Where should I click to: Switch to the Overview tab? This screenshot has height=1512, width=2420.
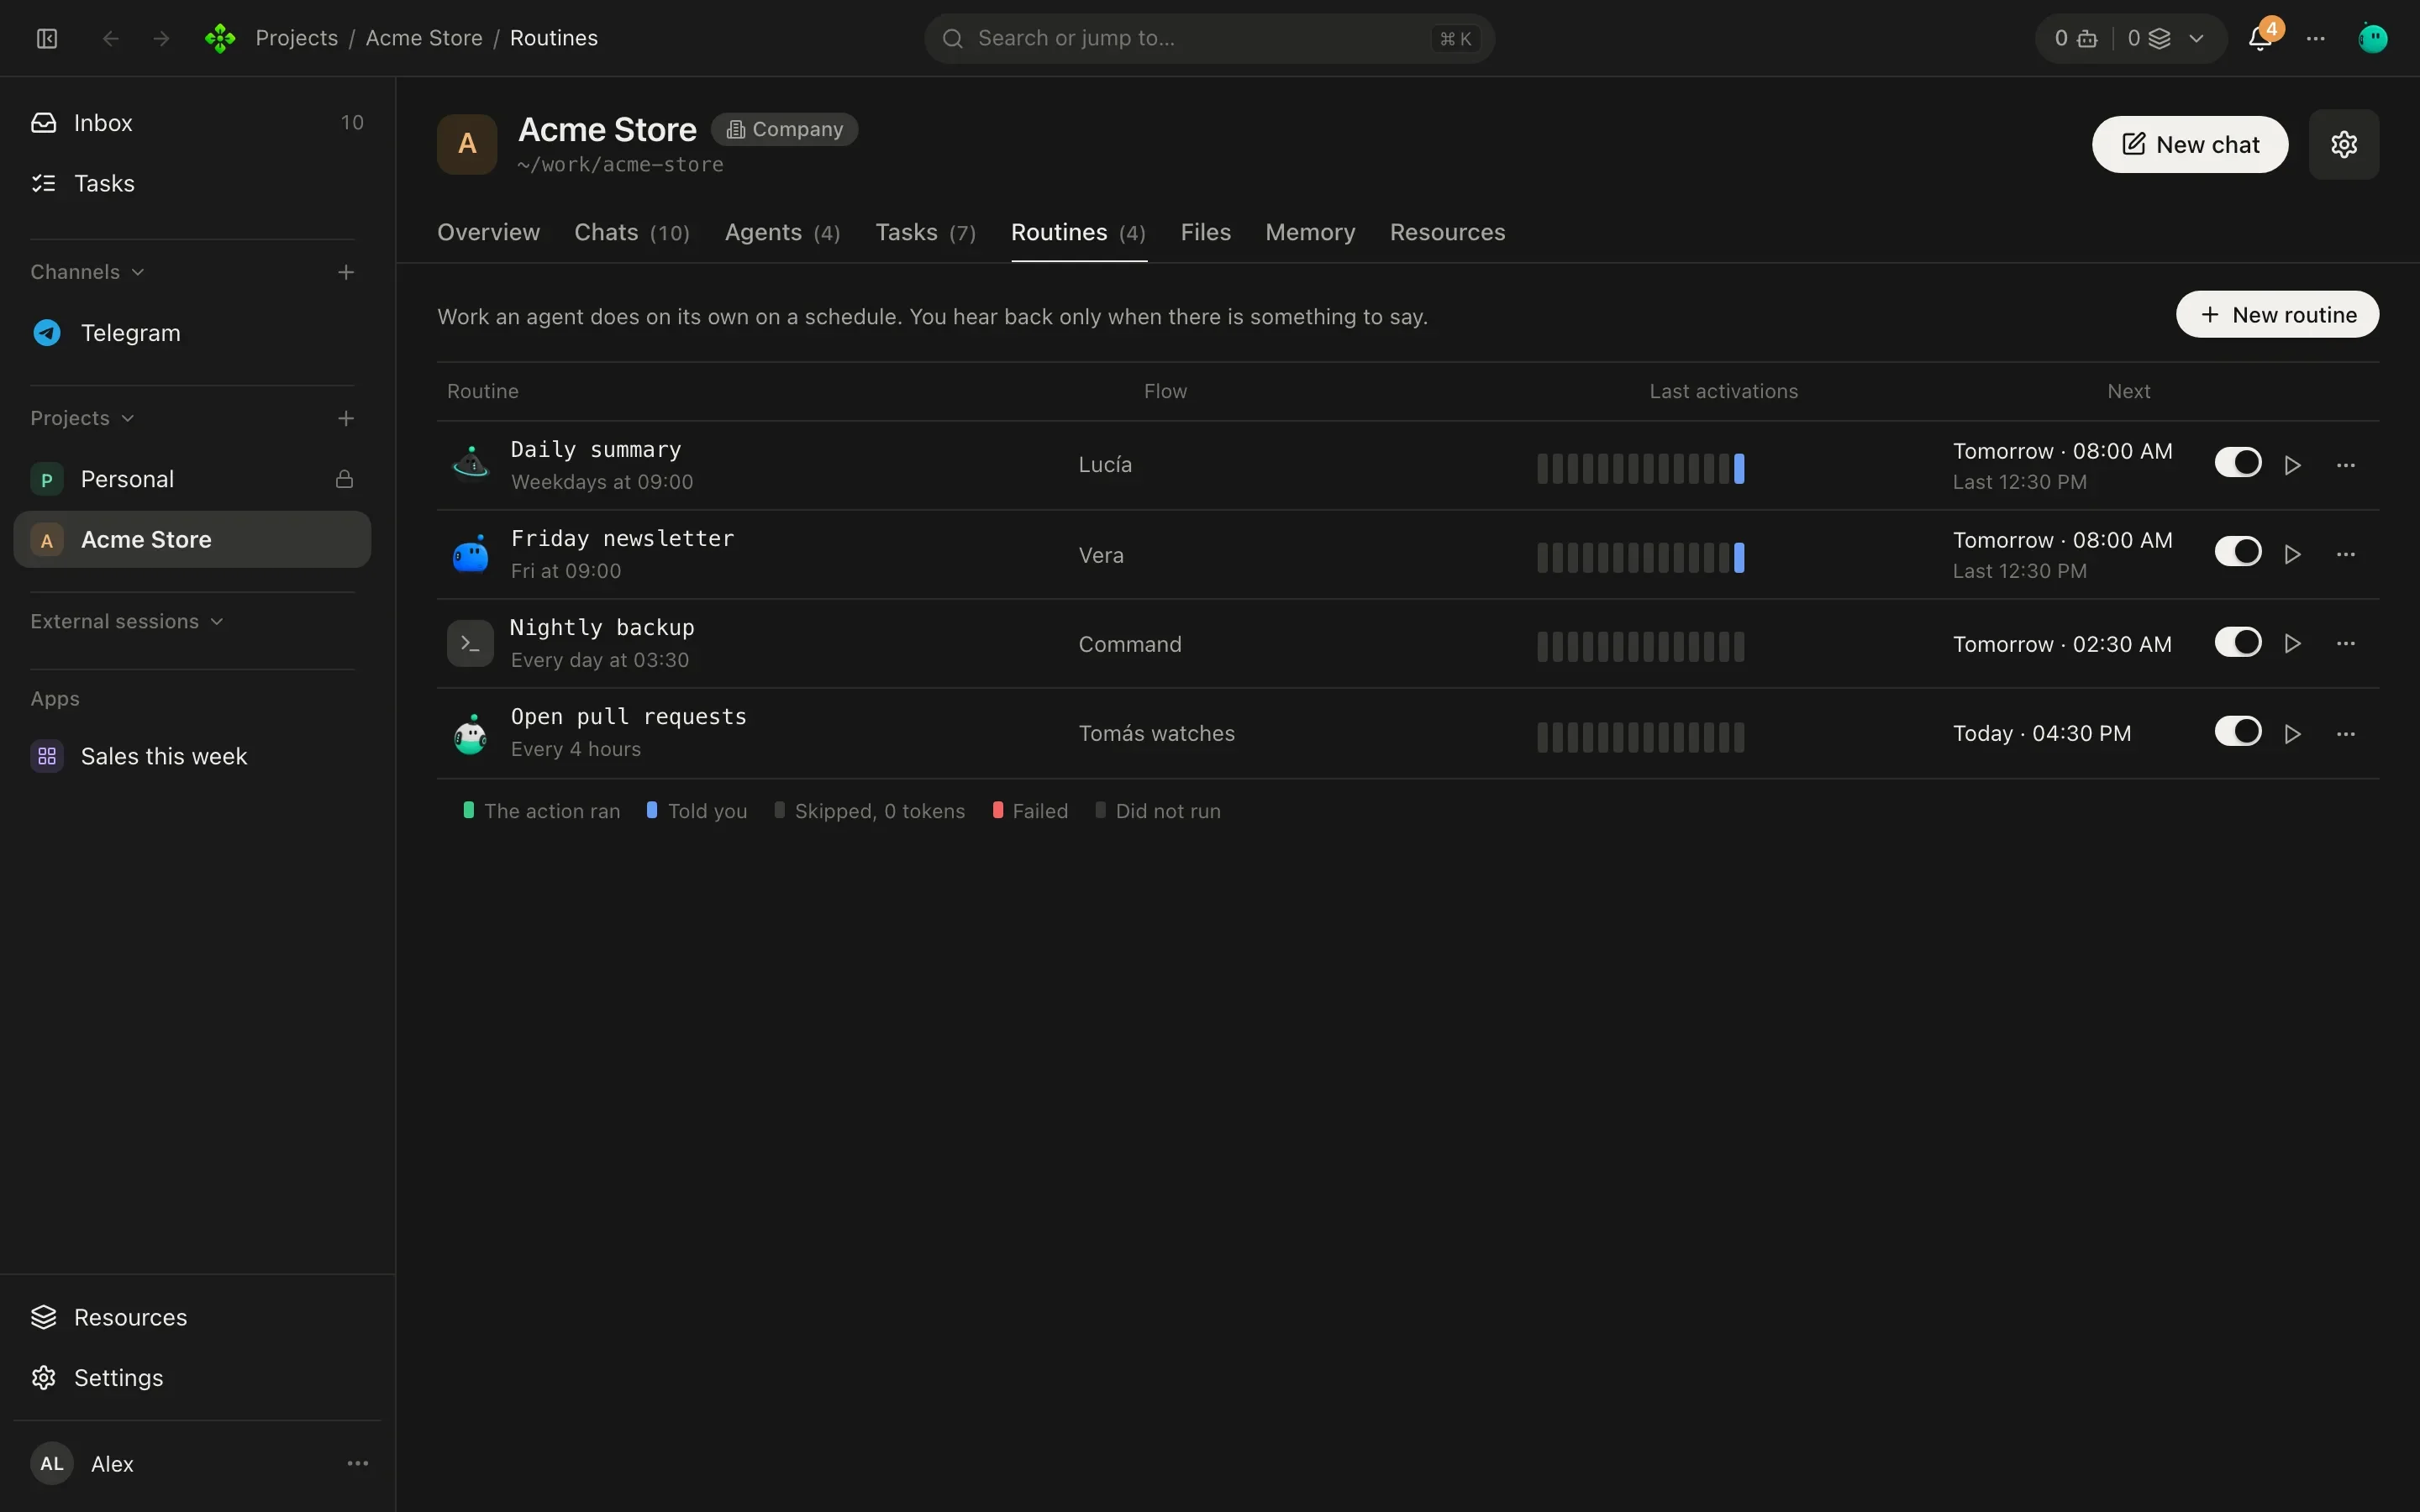488,232
